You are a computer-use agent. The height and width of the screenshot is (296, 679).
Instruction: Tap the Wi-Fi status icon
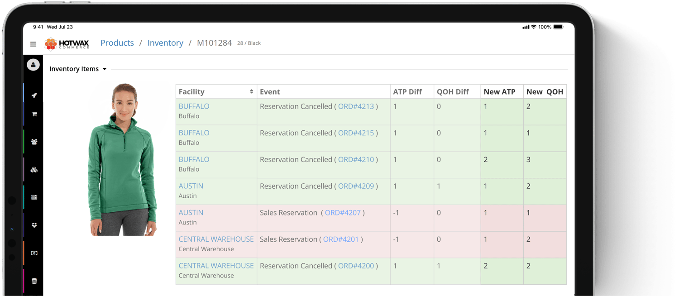534,27
